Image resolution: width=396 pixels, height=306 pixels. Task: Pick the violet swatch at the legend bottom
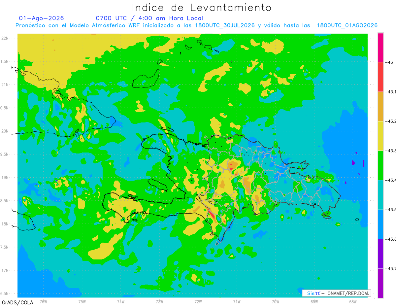pyautogui.click(x=380, y=283)
